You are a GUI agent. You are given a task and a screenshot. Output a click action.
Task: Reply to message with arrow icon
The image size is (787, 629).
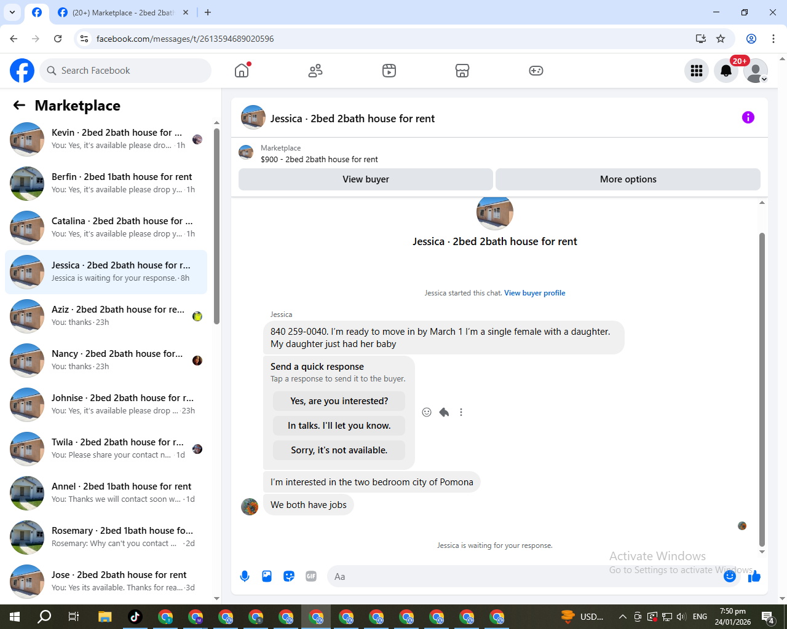click(444, 412)
